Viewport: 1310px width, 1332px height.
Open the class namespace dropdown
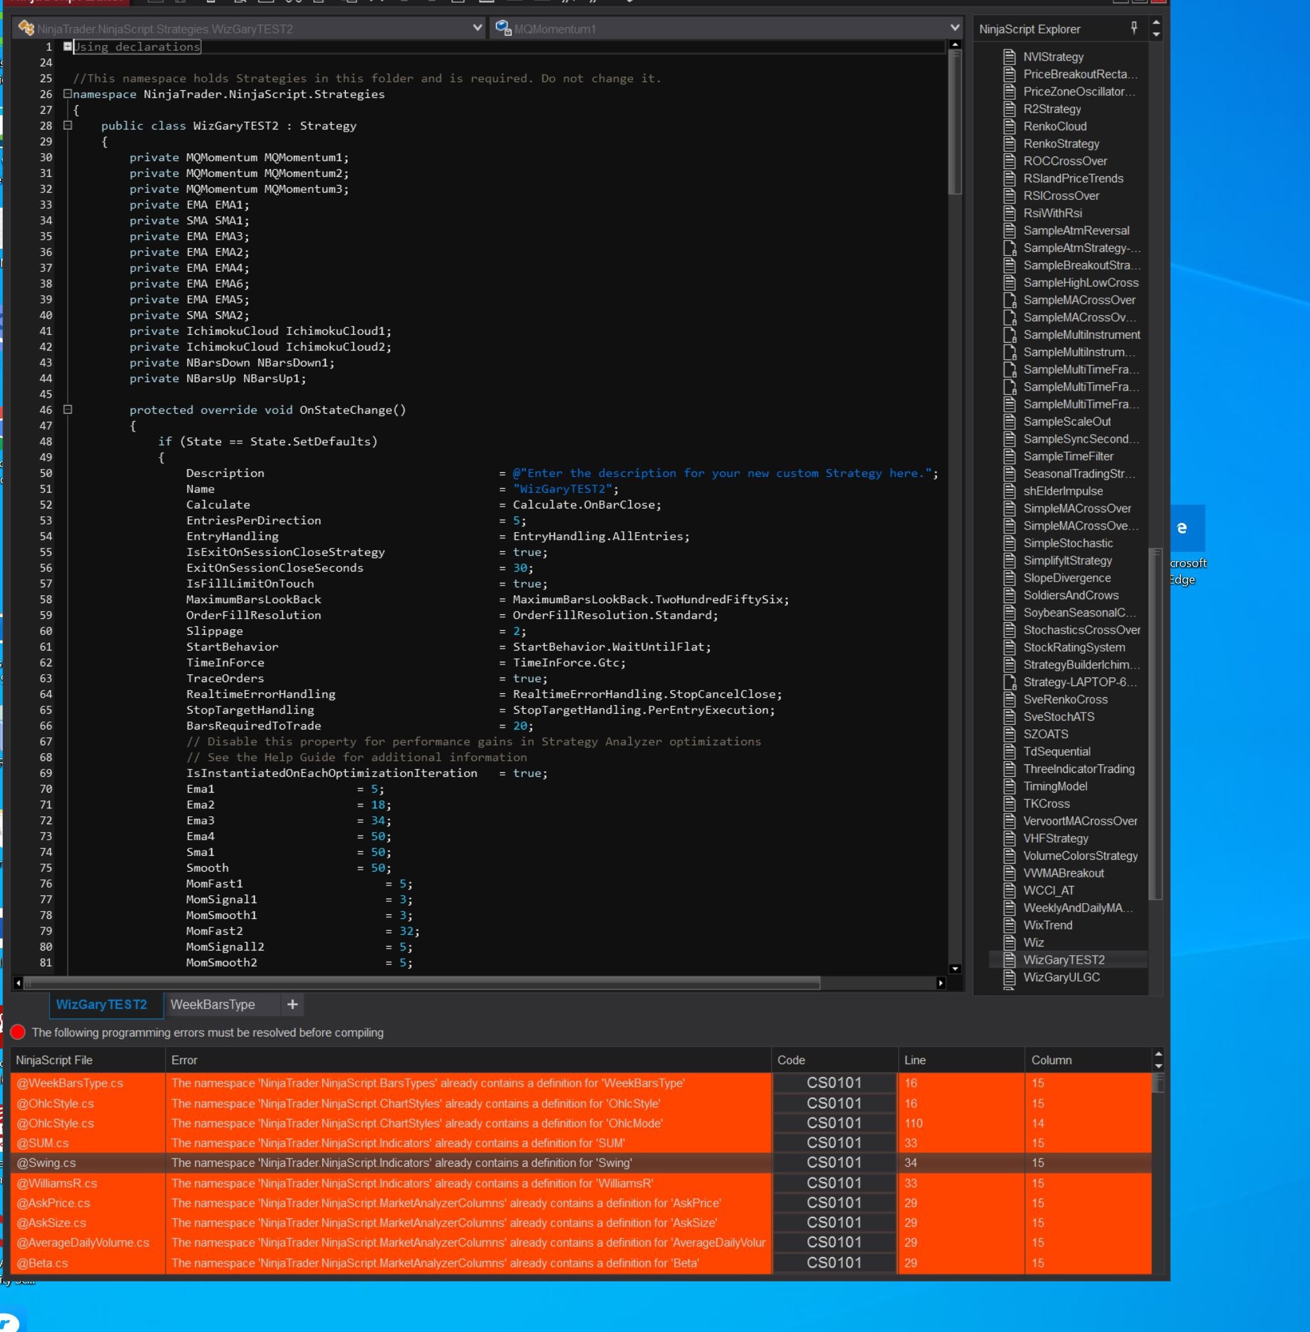point(477,28)
